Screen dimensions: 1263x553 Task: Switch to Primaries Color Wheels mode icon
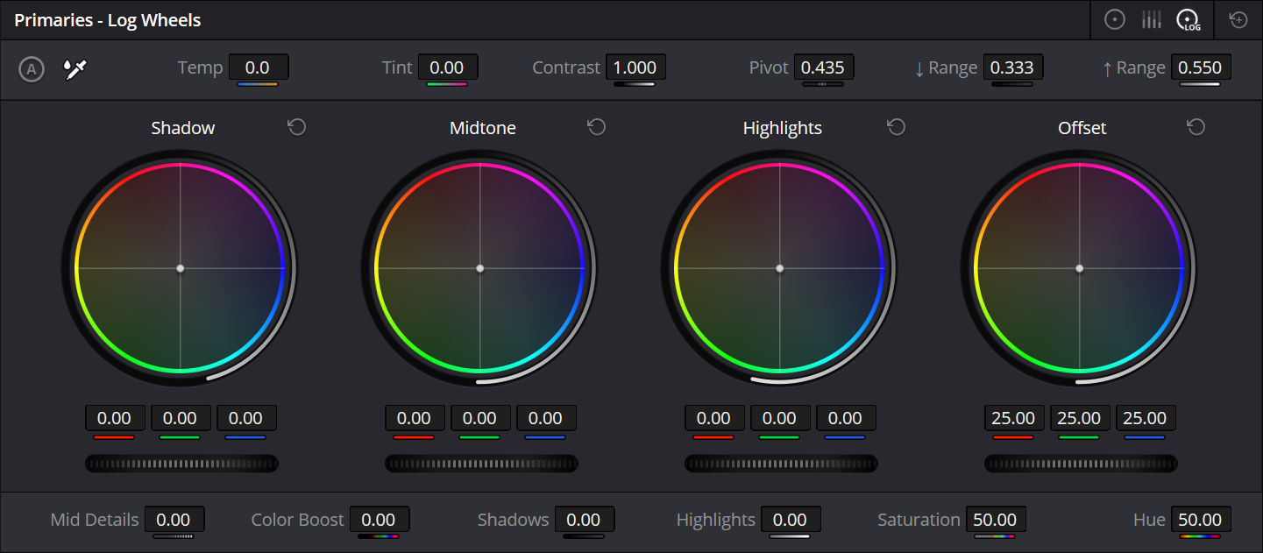[1114, 19]
